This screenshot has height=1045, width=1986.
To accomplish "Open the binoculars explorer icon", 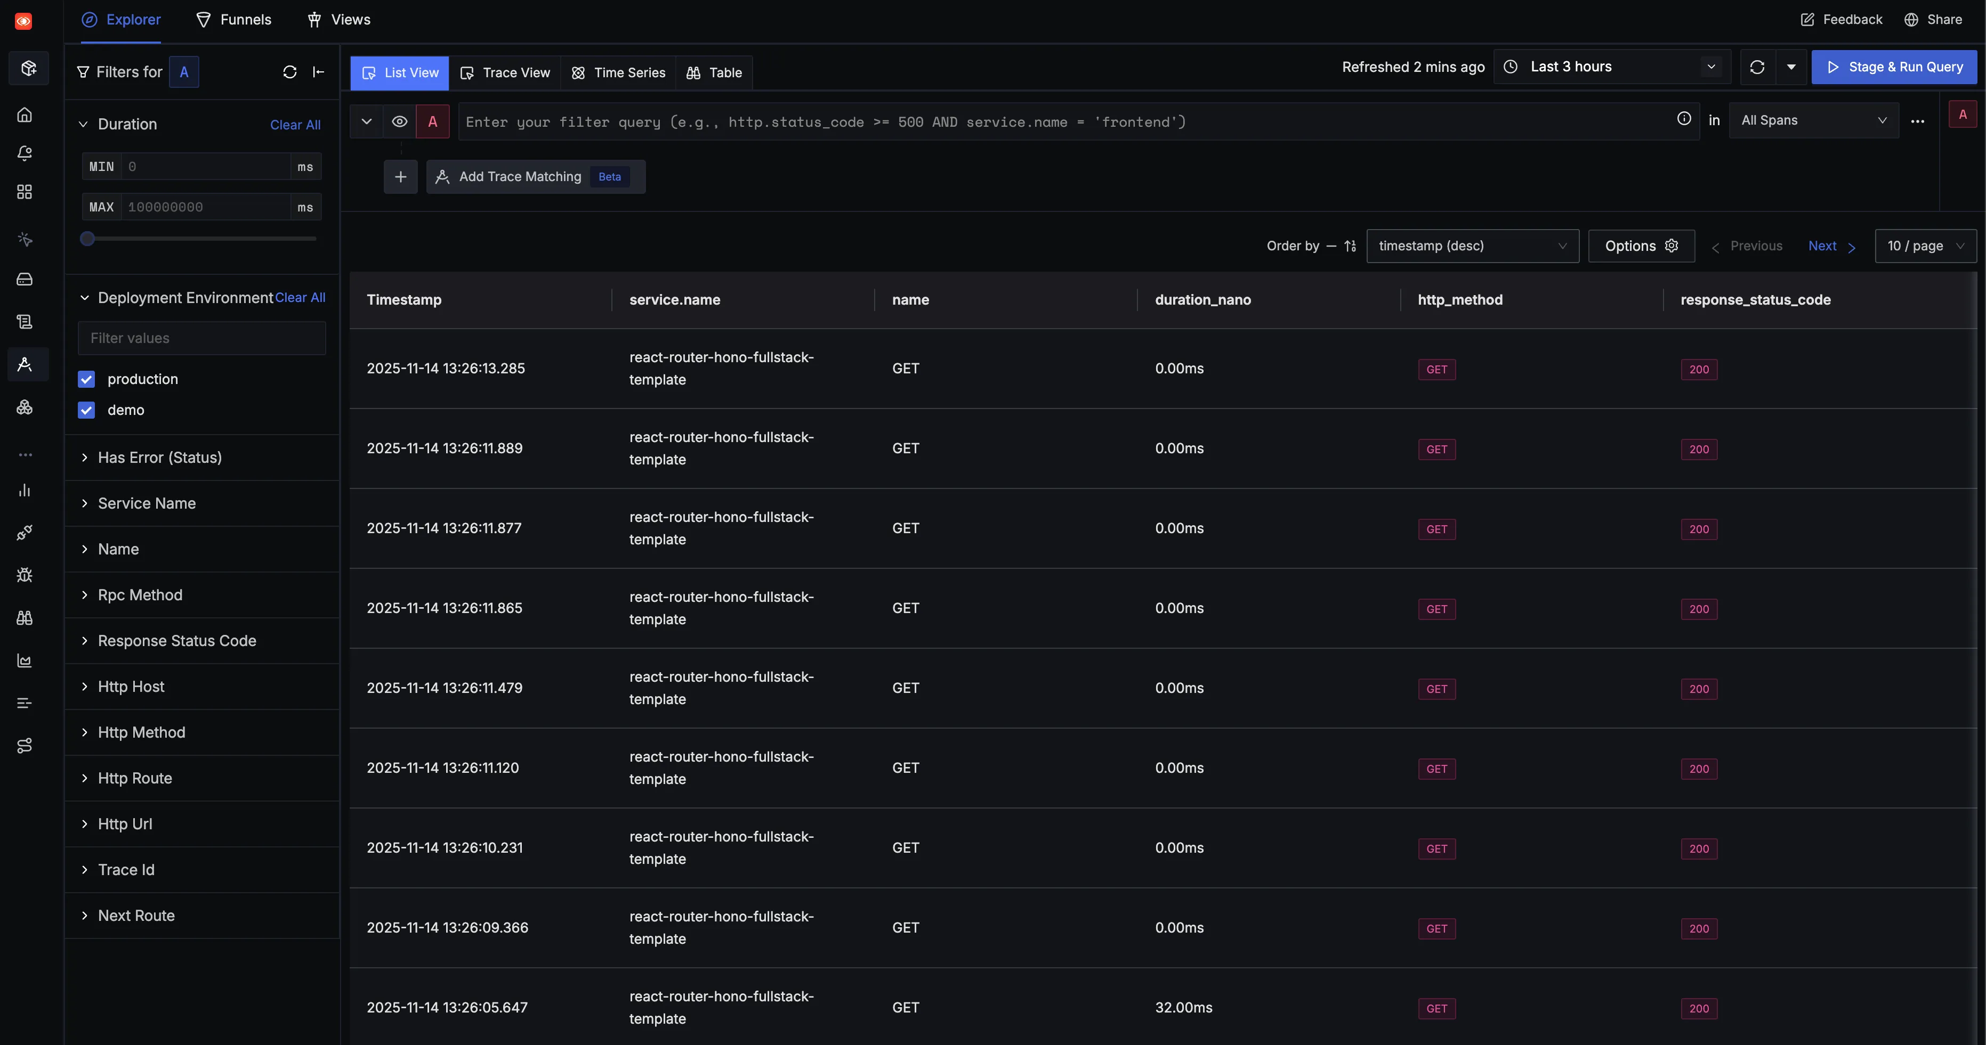I will pyautogui.click(x=25, y=617).
